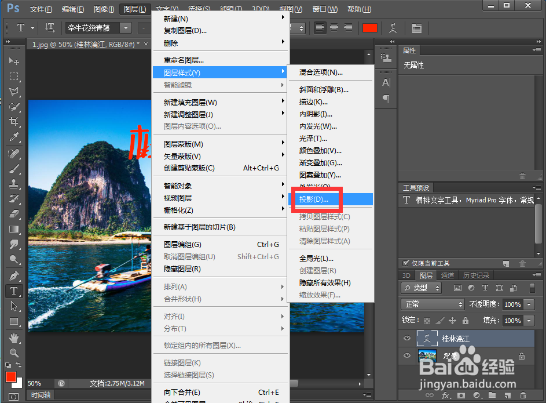Click the red text color swatch
This screenshot has width=546, height=403.
coord(370,27)
